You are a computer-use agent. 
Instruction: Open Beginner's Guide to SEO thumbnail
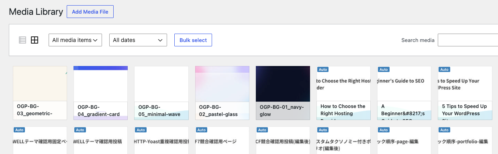click(404, 93)
